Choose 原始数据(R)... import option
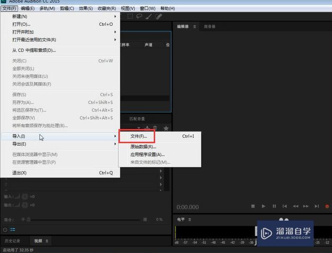The height and width of the screenshot is (253, 332). point(160,147)
